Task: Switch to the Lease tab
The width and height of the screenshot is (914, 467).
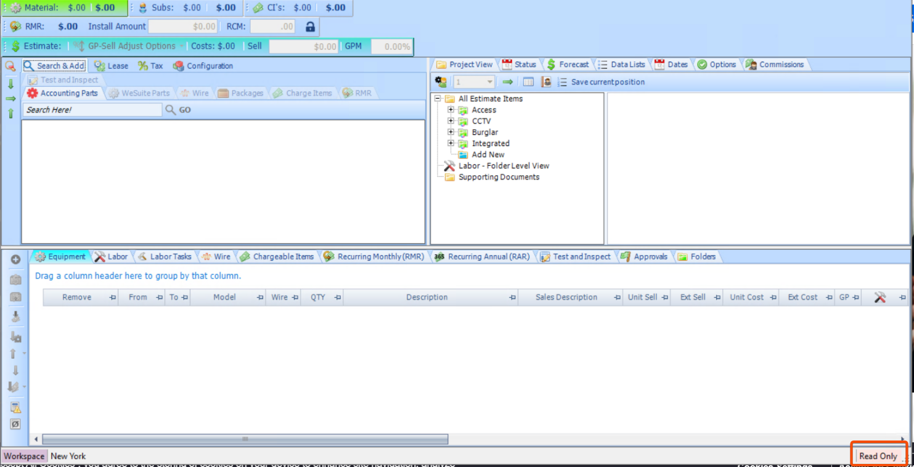Action: click(112, 66)
